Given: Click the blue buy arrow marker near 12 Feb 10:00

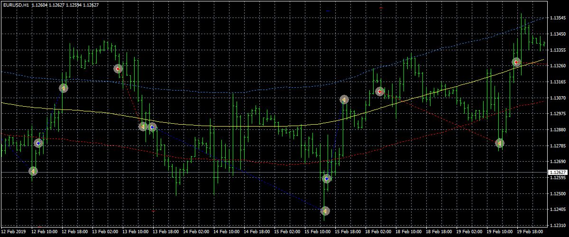Looking at the screenshot, I should click(x=38, y=143).
